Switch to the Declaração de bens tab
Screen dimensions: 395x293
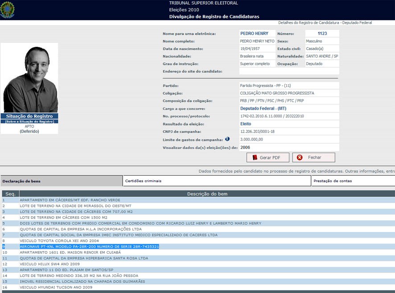pos(61,181)
